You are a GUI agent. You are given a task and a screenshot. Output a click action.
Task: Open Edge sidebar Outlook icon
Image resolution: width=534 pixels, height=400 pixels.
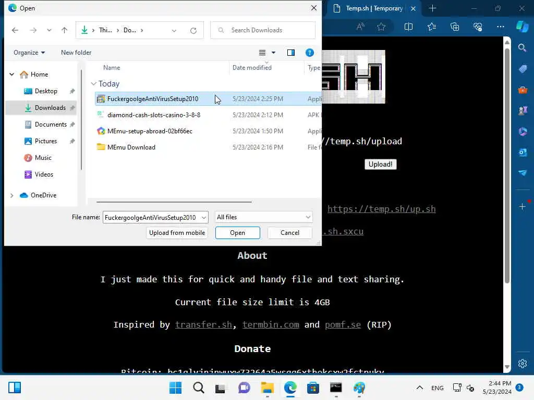pyautogui.click(x=523, y=153)
